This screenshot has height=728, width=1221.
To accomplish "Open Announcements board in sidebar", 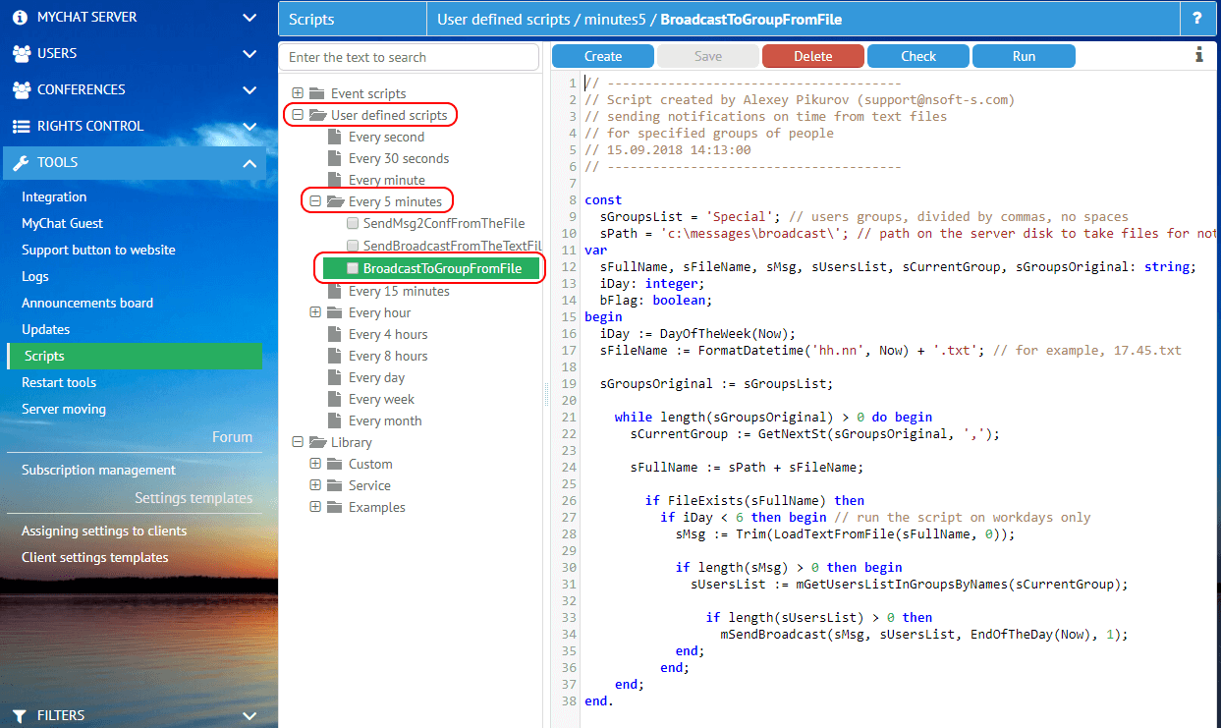I will click(87, 303).
